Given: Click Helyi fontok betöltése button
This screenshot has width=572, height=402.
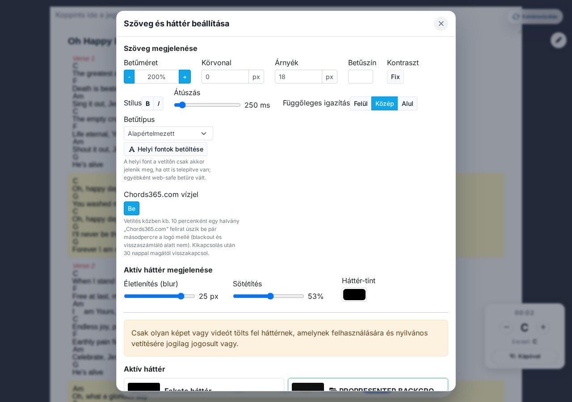Looking at the screenshot, I should (x=165, y=149).
